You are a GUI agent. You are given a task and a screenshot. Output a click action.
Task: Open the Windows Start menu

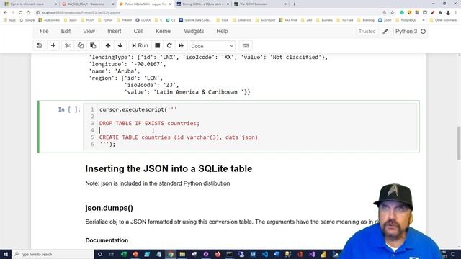coord(6,254)
